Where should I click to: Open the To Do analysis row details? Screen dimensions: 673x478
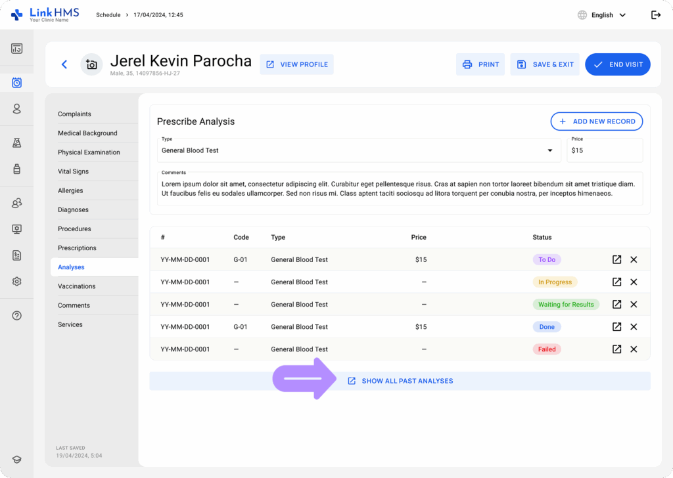pos(616,260)
